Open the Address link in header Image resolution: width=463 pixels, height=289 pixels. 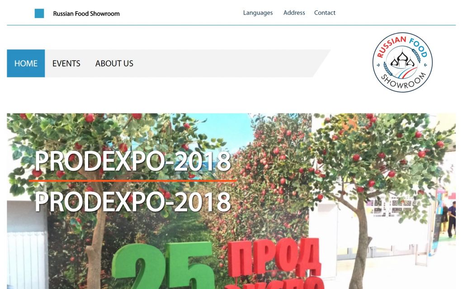click(294, 13)
